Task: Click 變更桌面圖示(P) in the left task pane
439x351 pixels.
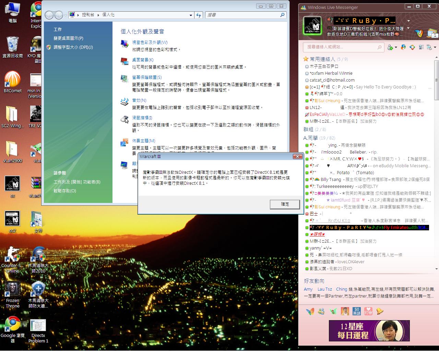Action: pyautogui.click(x=68, y=38)
